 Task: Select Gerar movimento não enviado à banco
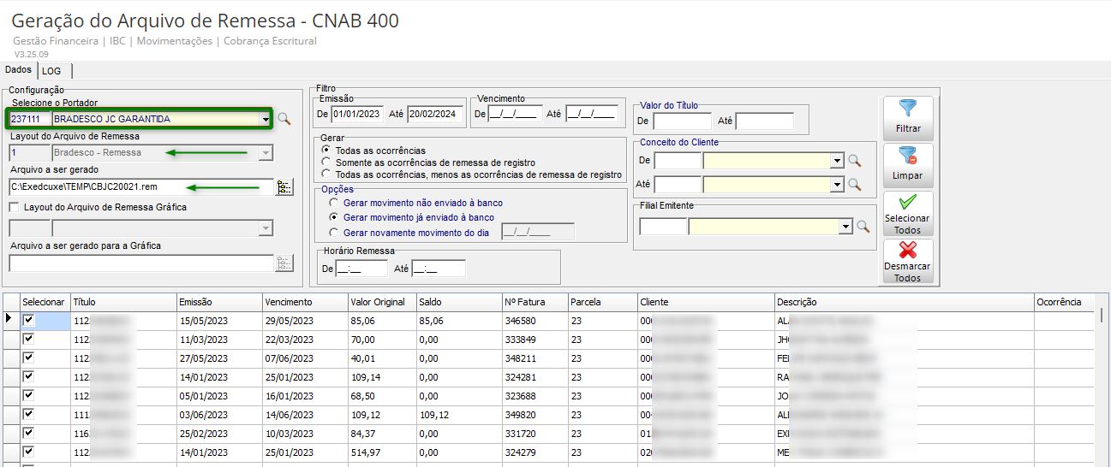333,203
